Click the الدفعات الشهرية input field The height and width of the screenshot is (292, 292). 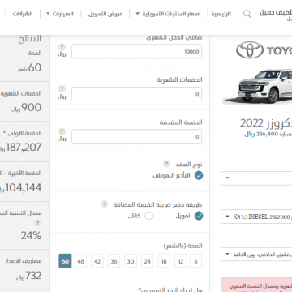pos(137,94)
